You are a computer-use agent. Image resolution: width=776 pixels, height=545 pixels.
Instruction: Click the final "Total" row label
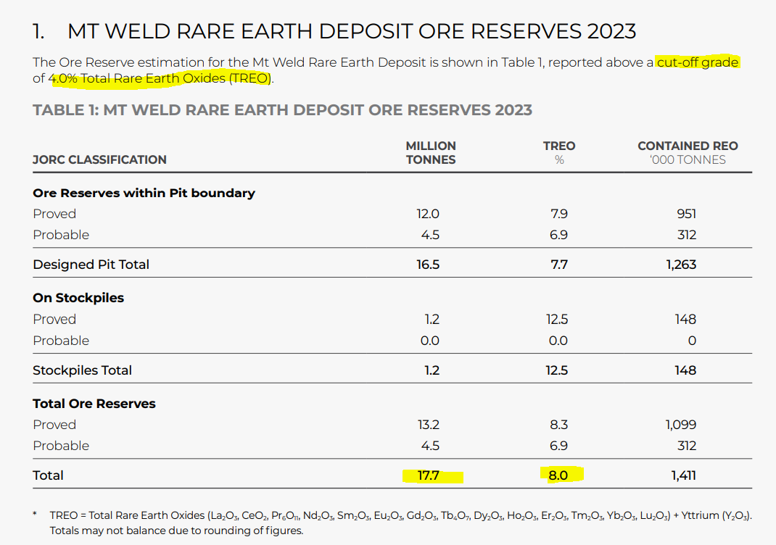48,475
